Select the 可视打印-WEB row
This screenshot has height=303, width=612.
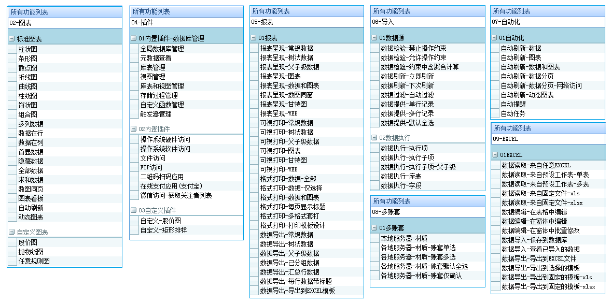pyautogui.click(x=307, y=170)
